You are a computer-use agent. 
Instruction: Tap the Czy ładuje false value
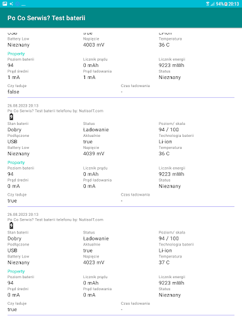[x=13, y=92]
